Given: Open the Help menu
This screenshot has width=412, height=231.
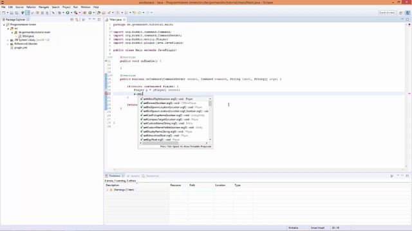Looking at the screenshot, I should click(x=96, y=7).
